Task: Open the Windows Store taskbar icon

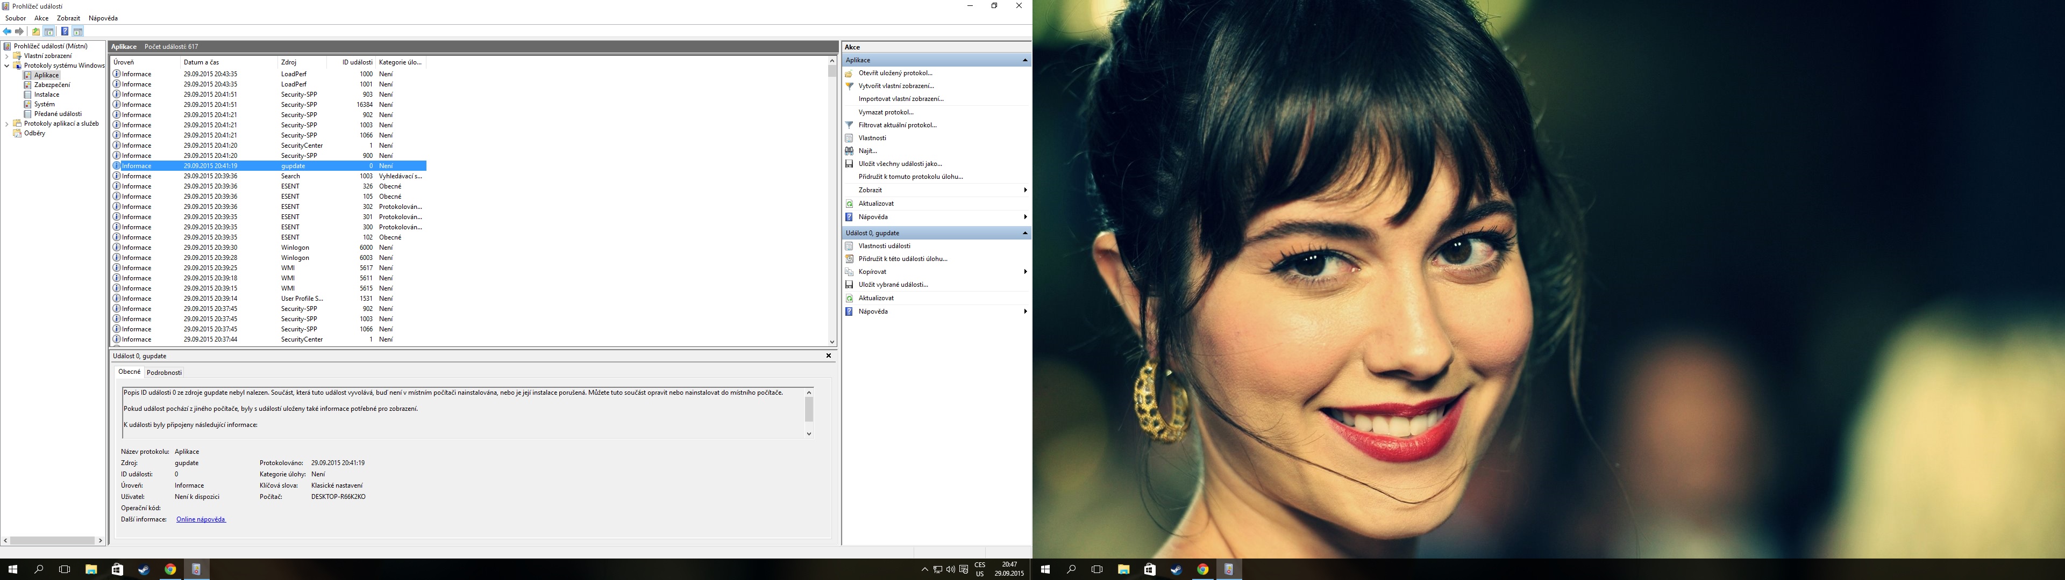Action: 118,569
